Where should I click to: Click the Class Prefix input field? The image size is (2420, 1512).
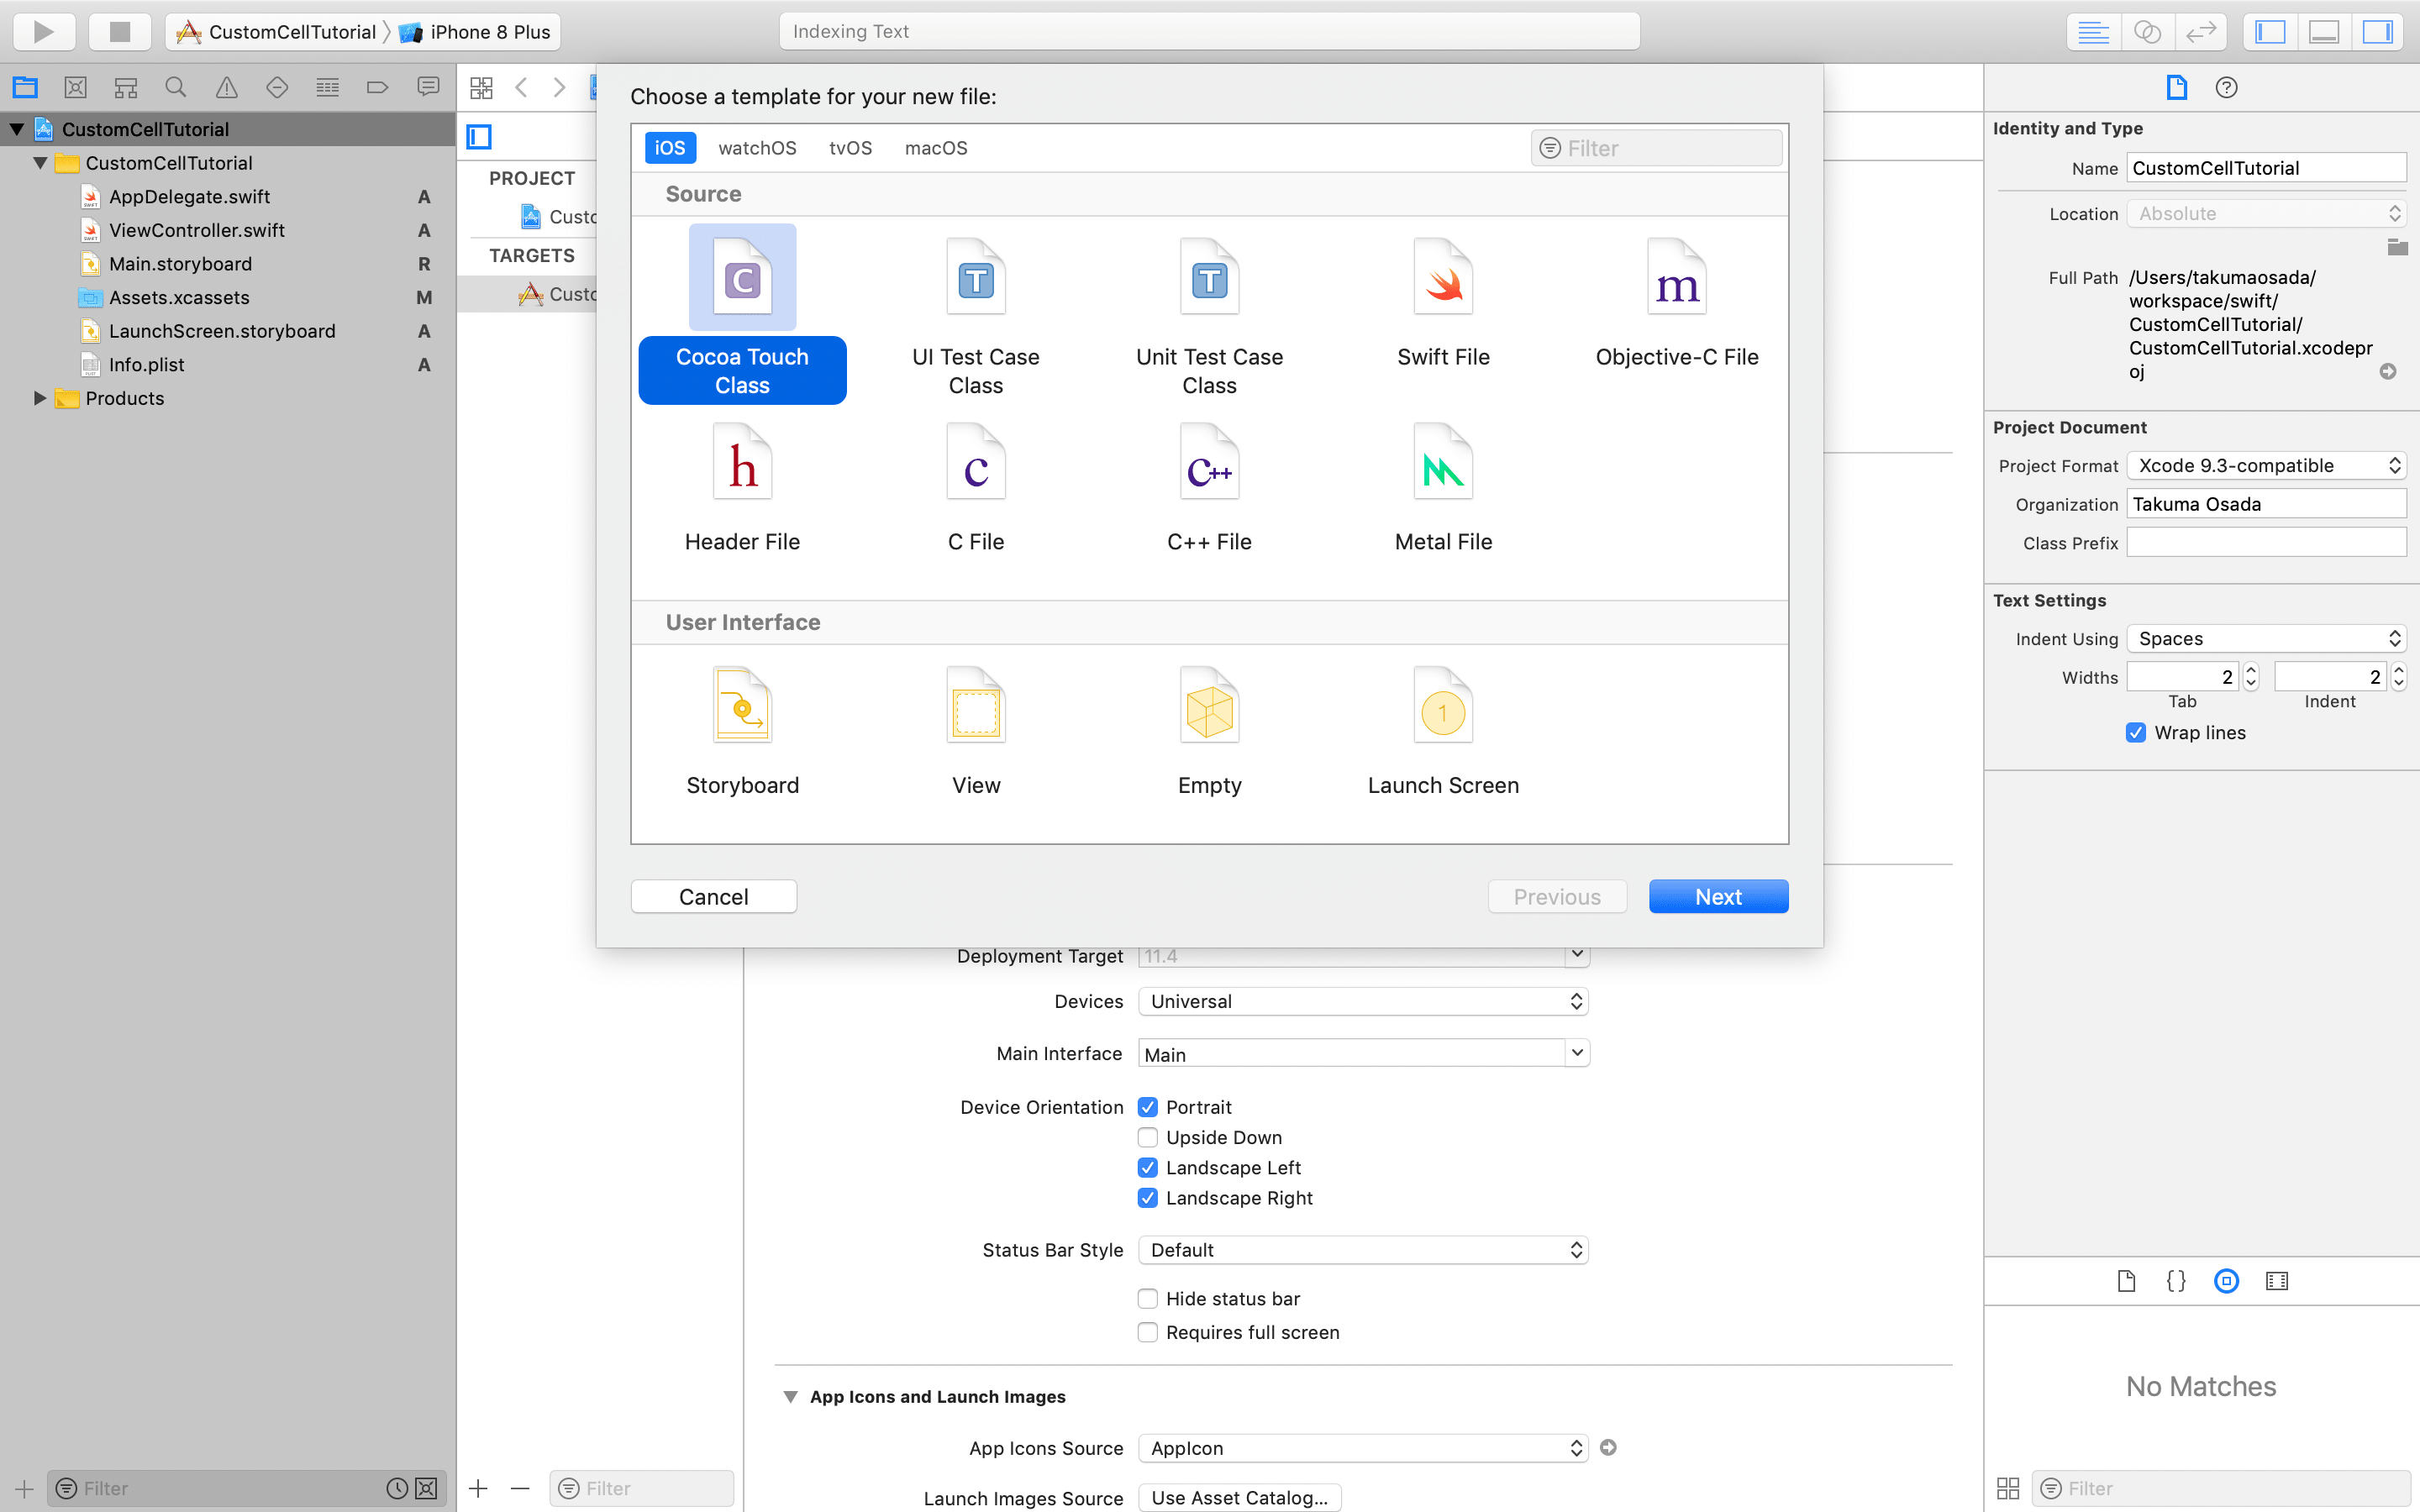(2265, 542)
